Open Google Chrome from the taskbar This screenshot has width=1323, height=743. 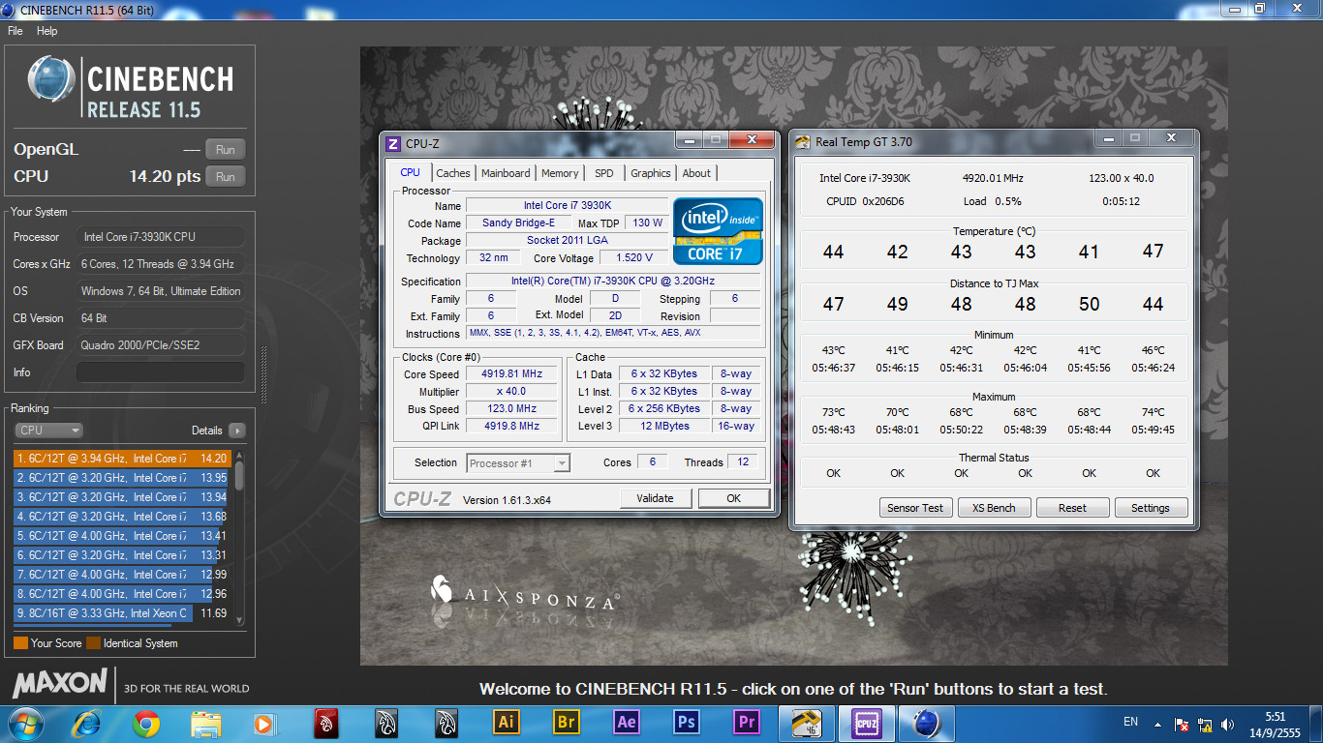(x=146, y=724)
